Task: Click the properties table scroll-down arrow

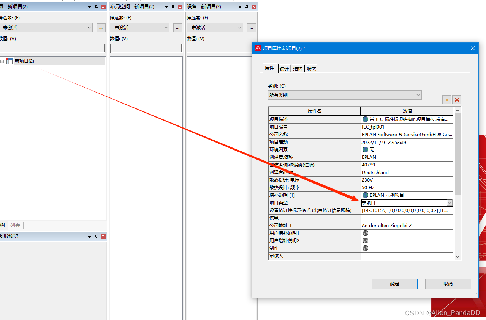Action: point(458,257)
